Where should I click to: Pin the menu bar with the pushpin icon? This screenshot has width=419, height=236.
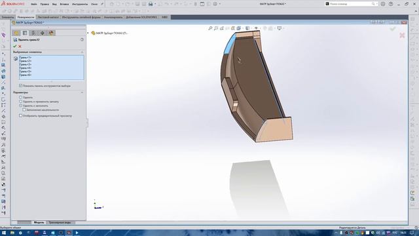[102, 4]
